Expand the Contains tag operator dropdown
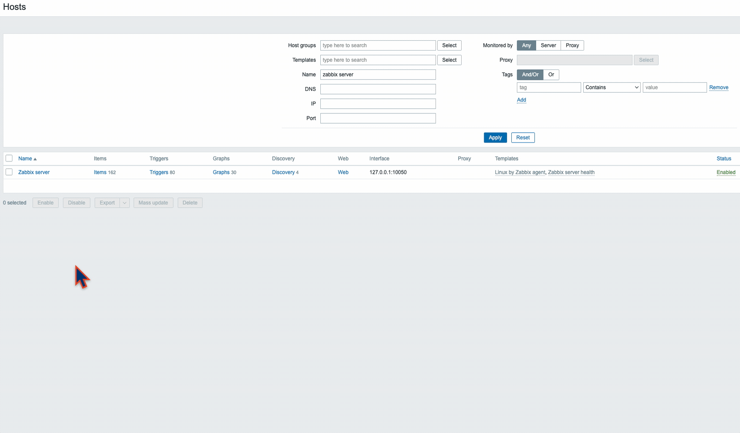 point(612,87)
